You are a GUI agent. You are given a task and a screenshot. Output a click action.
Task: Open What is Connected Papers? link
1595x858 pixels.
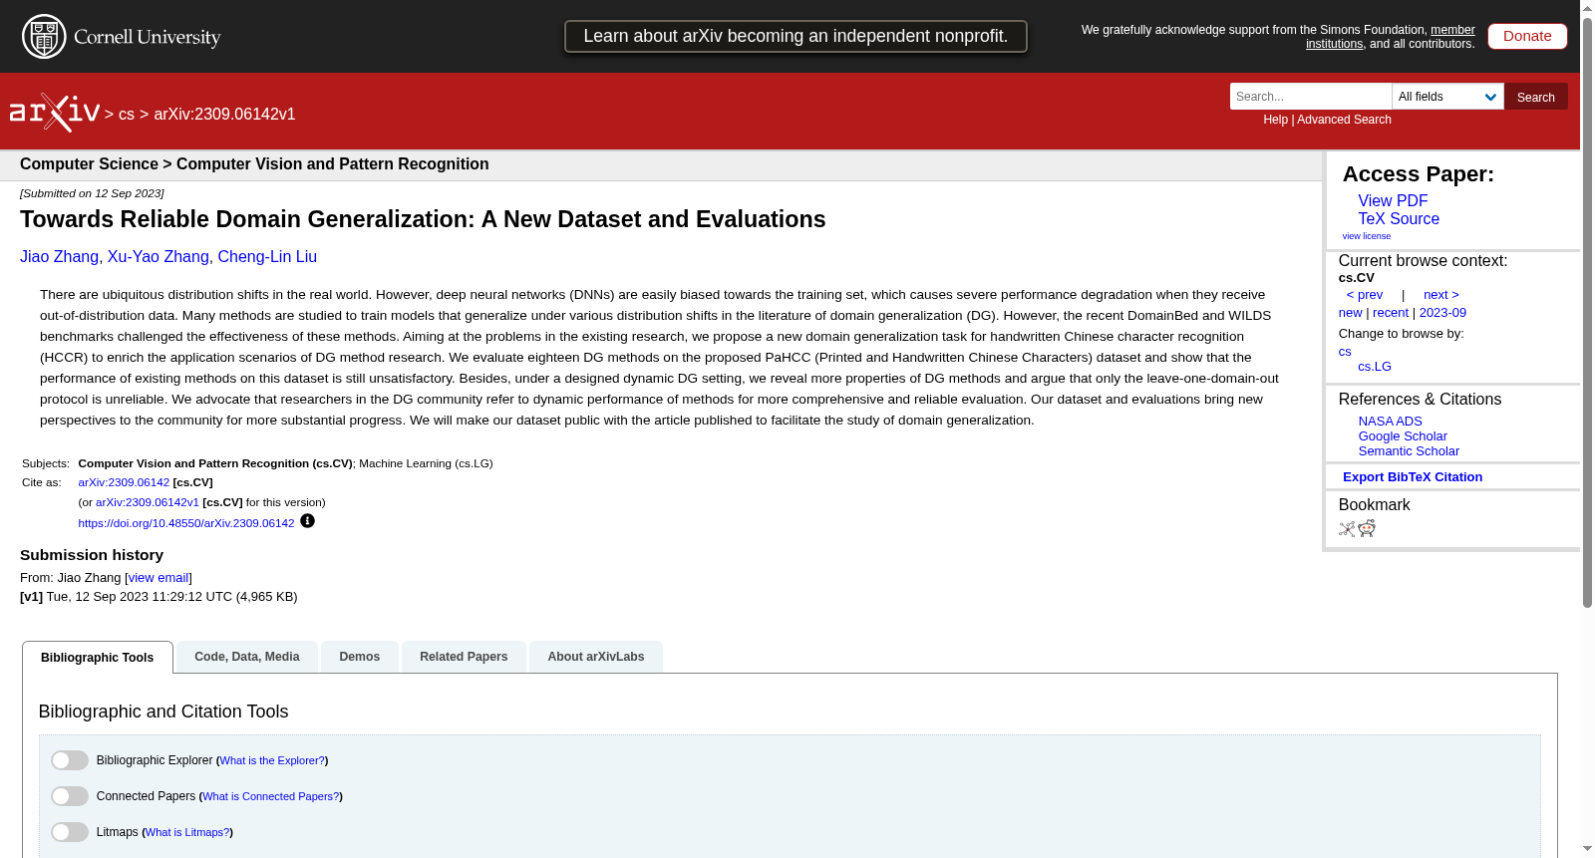pos(271,796)
